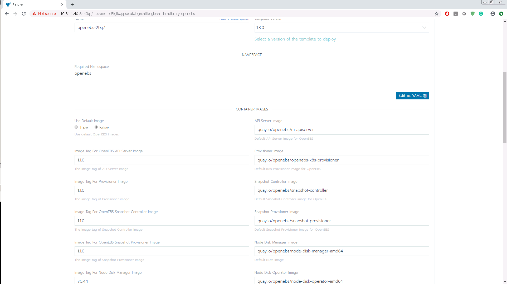Click the gray G extension icon

(x=456, y=14)
